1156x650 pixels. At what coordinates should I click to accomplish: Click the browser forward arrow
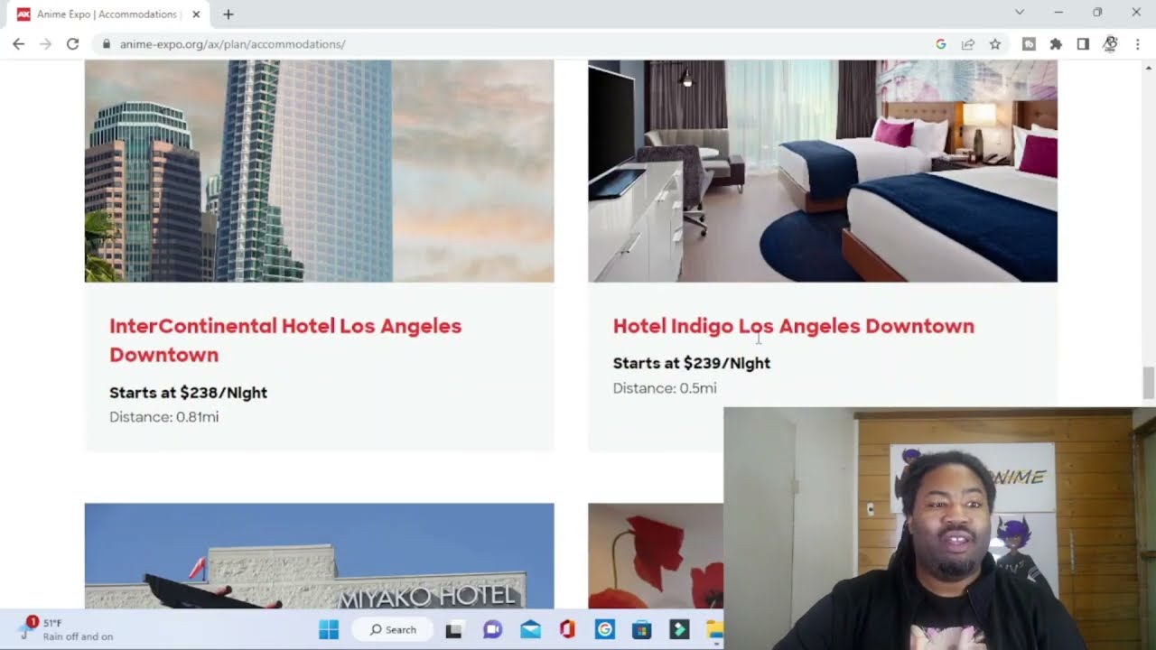pos(45,43)
